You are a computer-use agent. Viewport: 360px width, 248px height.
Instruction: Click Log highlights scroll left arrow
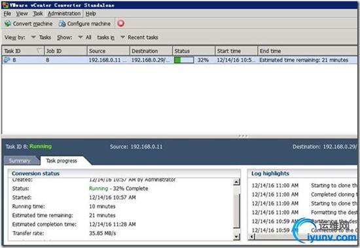252,236
